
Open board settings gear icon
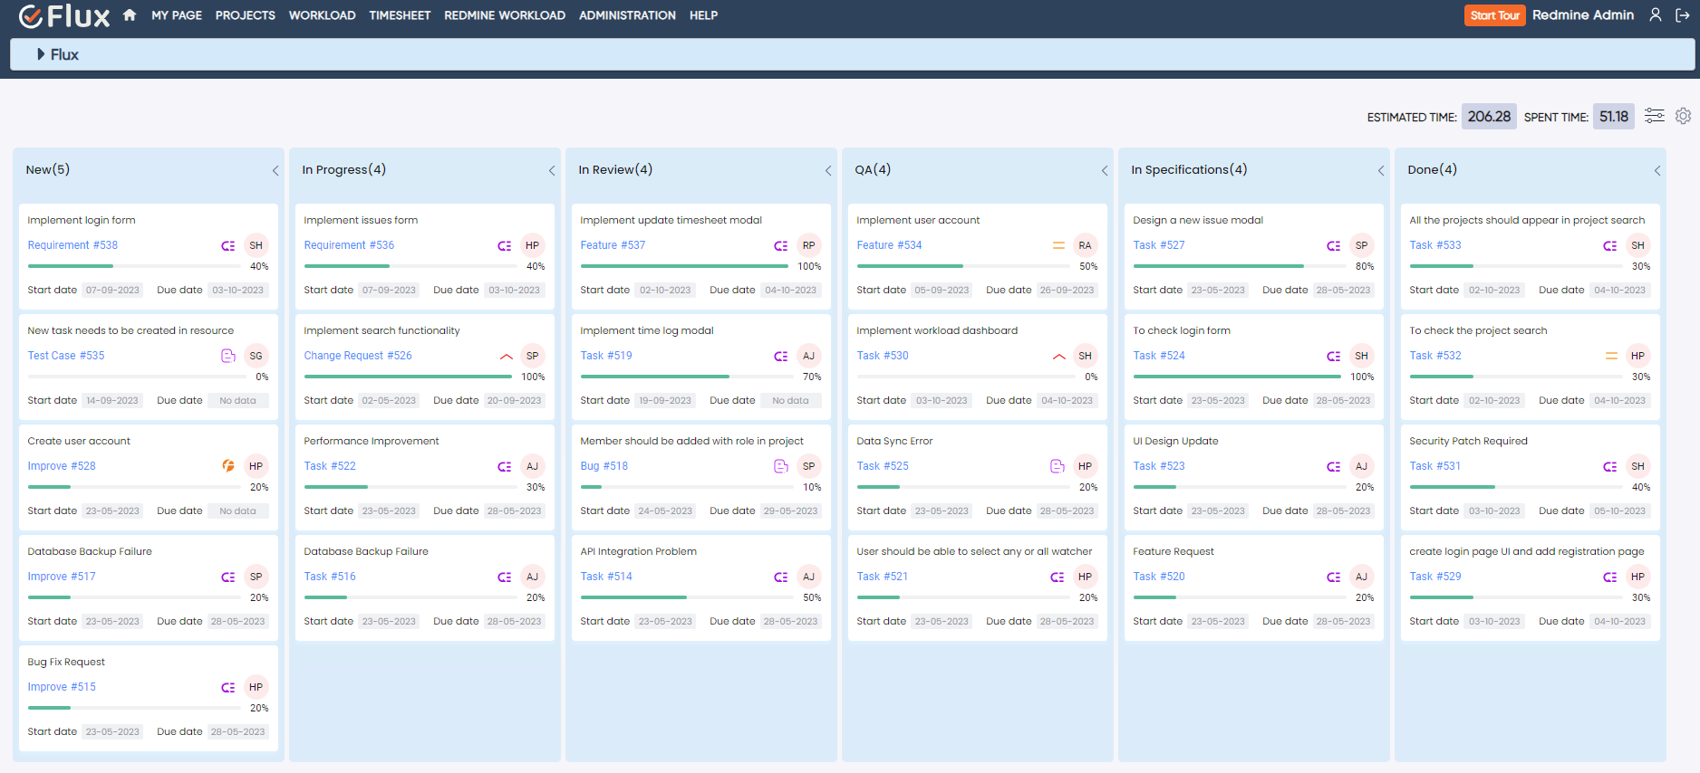1683,116
